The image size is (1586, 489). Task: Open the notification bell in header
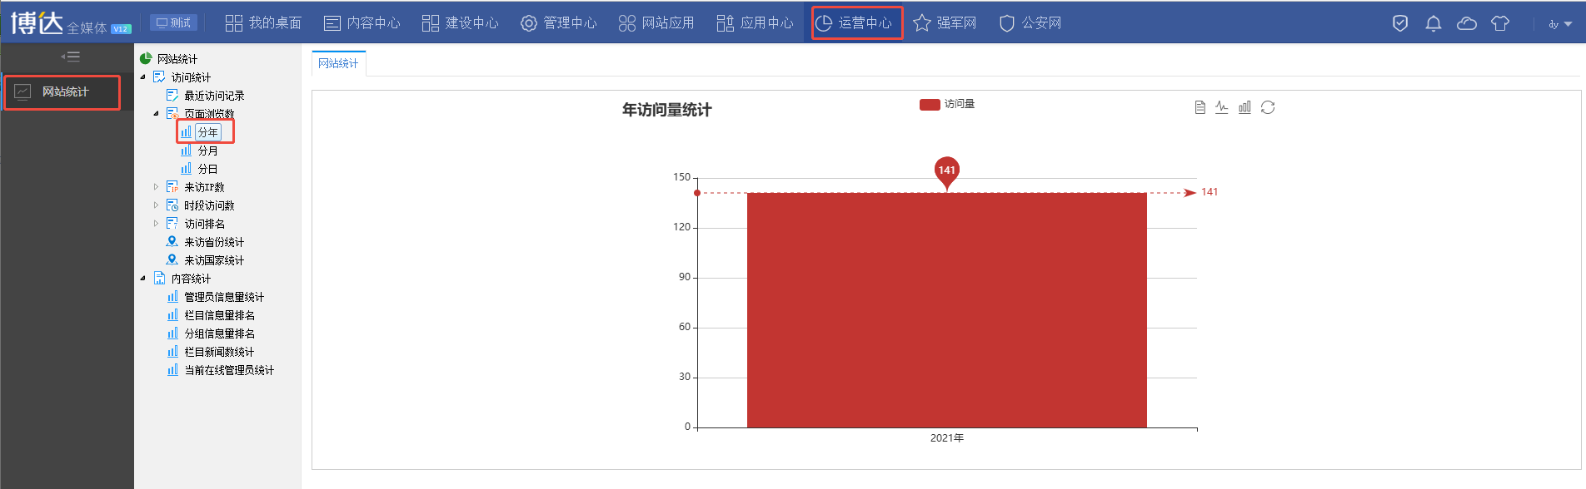pos(1434,23)
